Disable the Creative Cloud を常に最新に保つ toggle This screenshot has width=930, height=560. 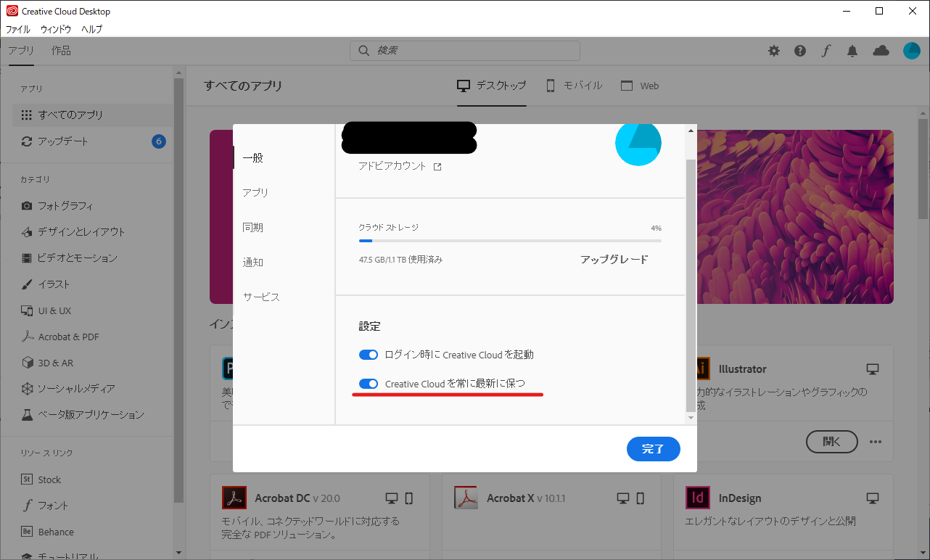coord(369,383)
